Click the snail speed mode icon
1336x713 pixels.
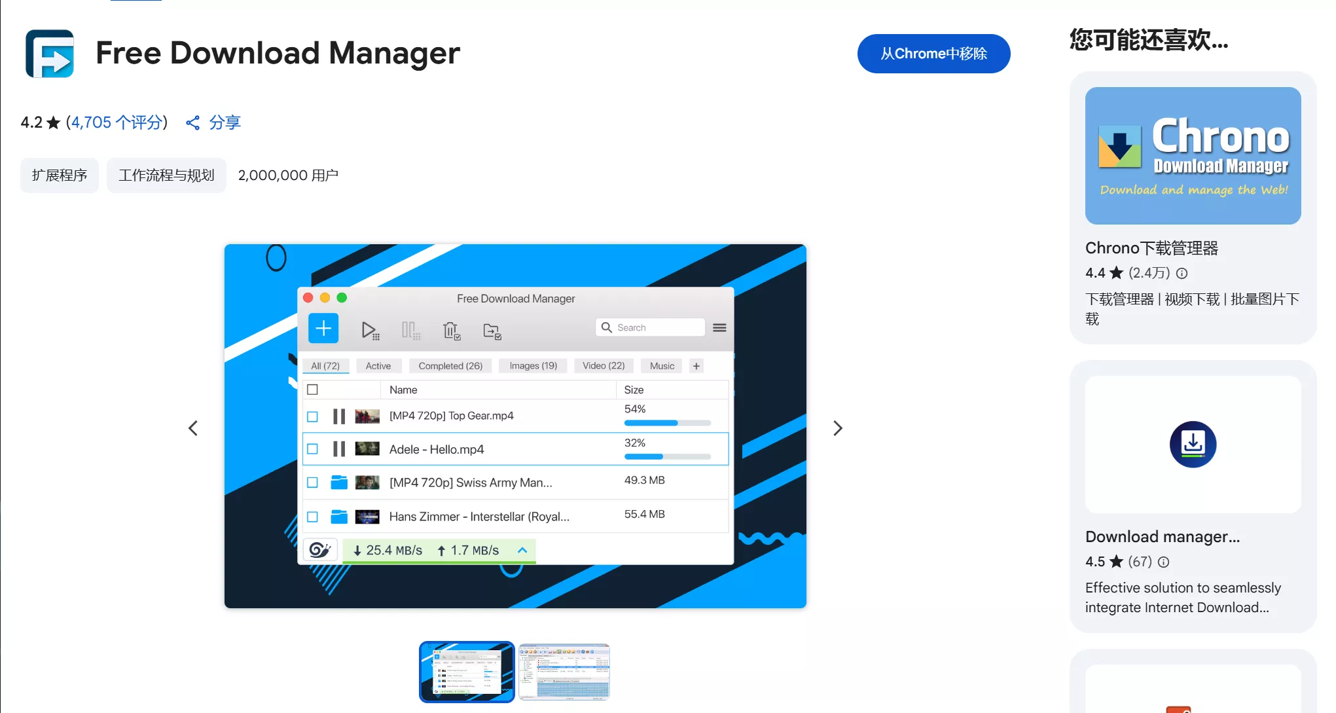coord(320,550)
